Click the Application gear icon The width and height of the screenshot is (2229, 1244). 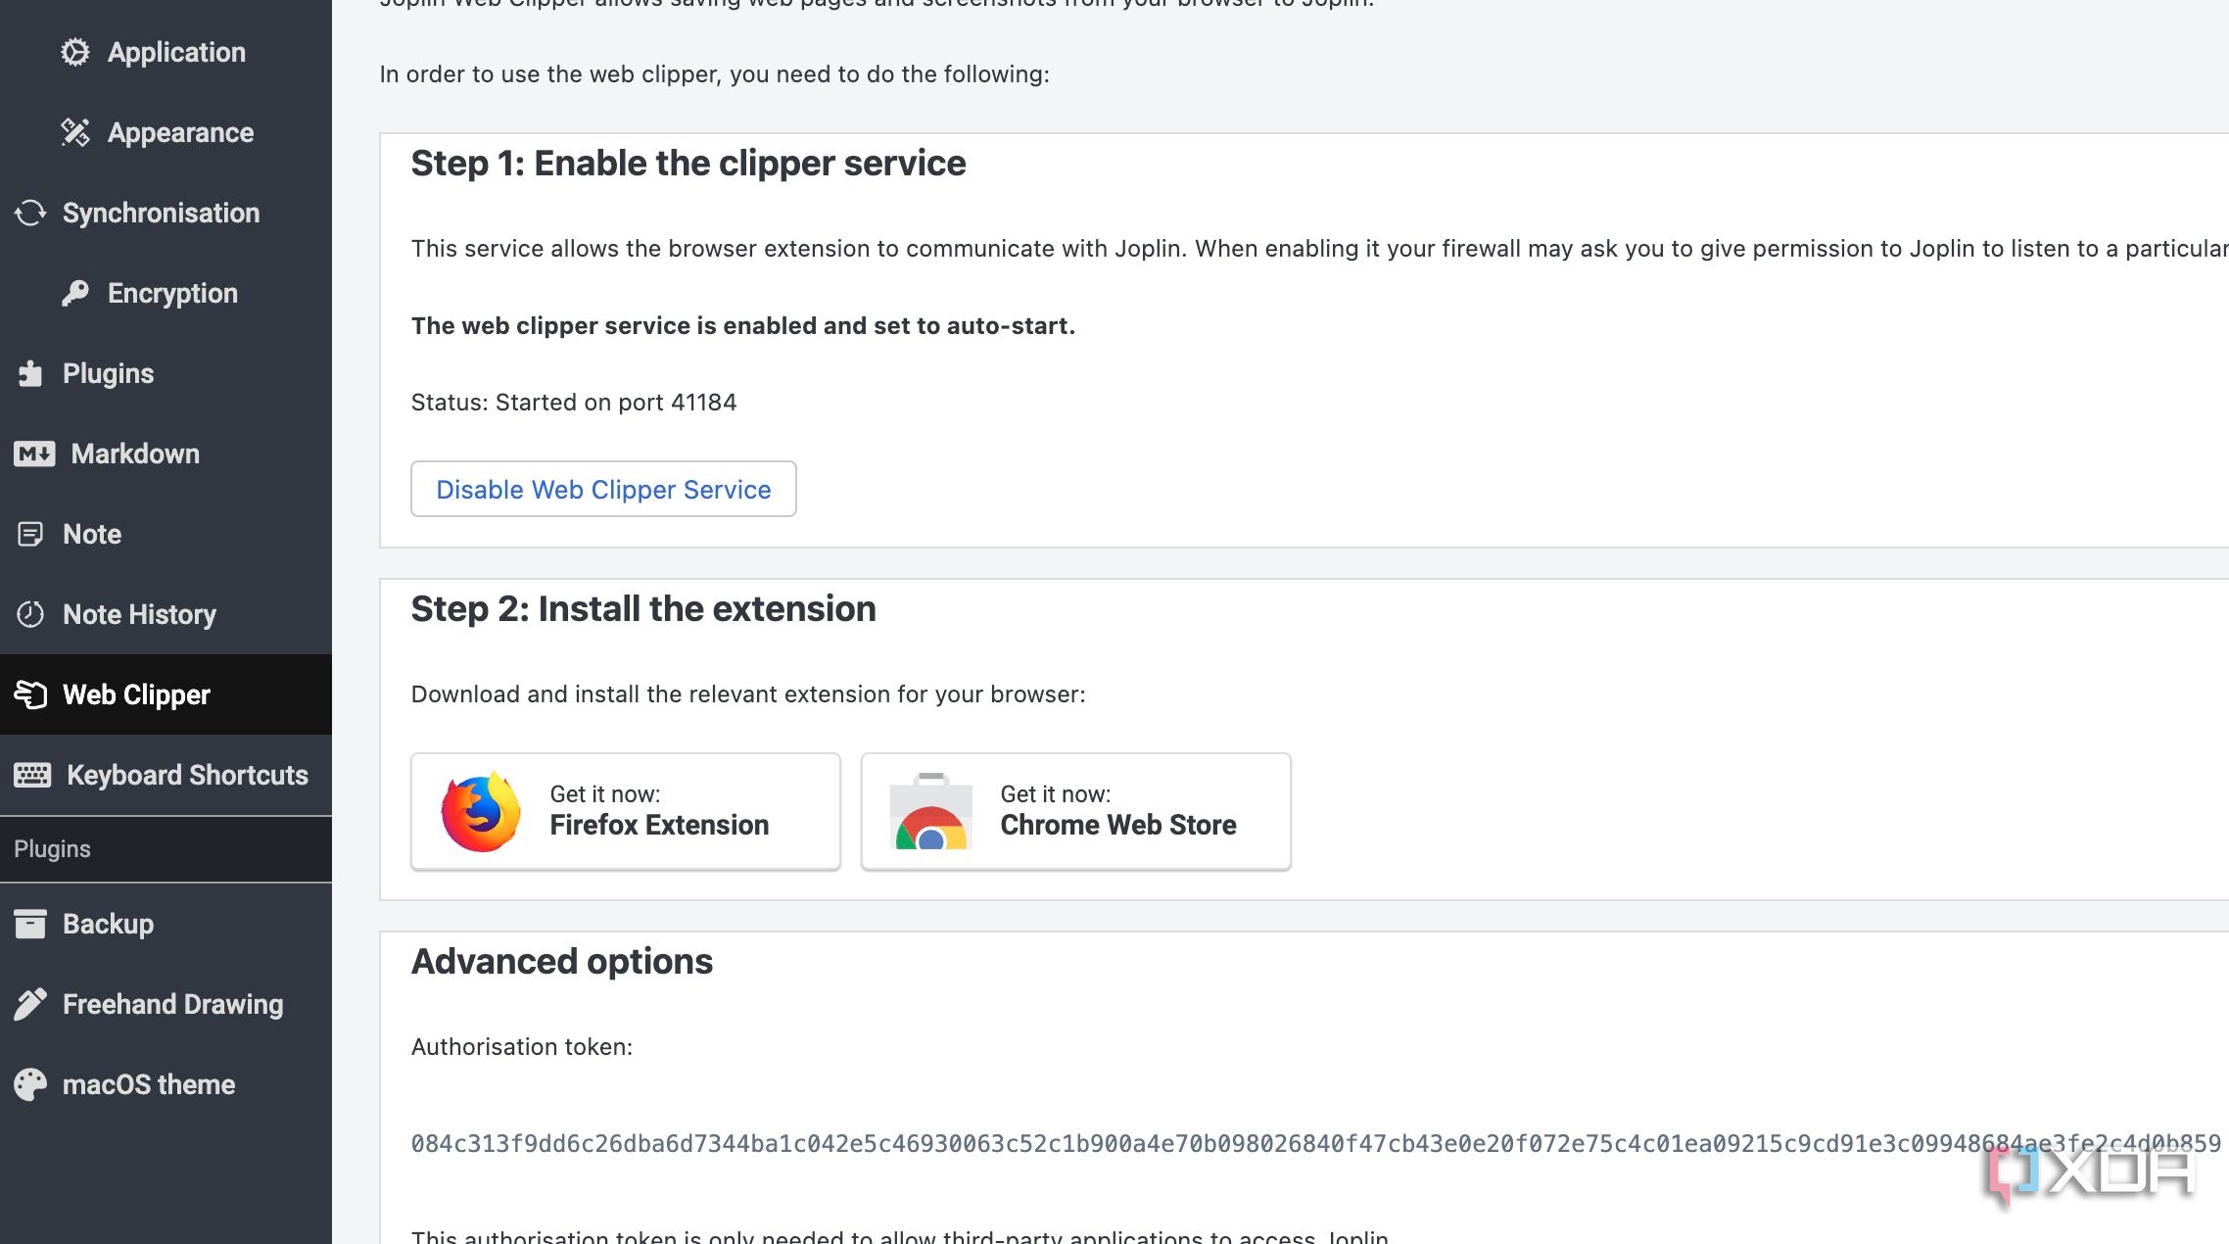pos(74,52)
